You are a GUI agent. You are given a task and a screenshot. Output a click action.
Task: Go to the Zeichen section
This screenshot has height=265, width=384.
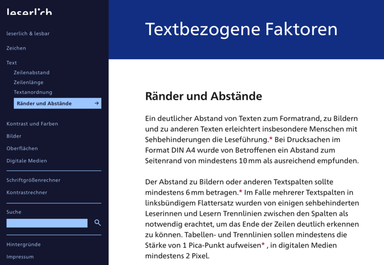pos(16,48)
